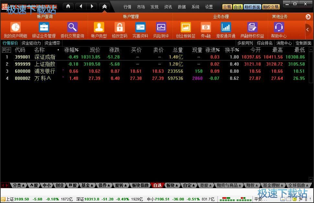Toggle the 期权交易 button

coord(271,7)
